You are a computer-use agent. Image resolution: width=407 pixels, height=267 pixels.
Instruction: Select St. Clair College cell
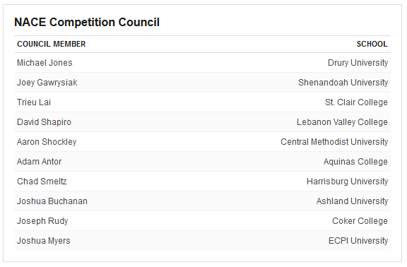pos(356,102)
